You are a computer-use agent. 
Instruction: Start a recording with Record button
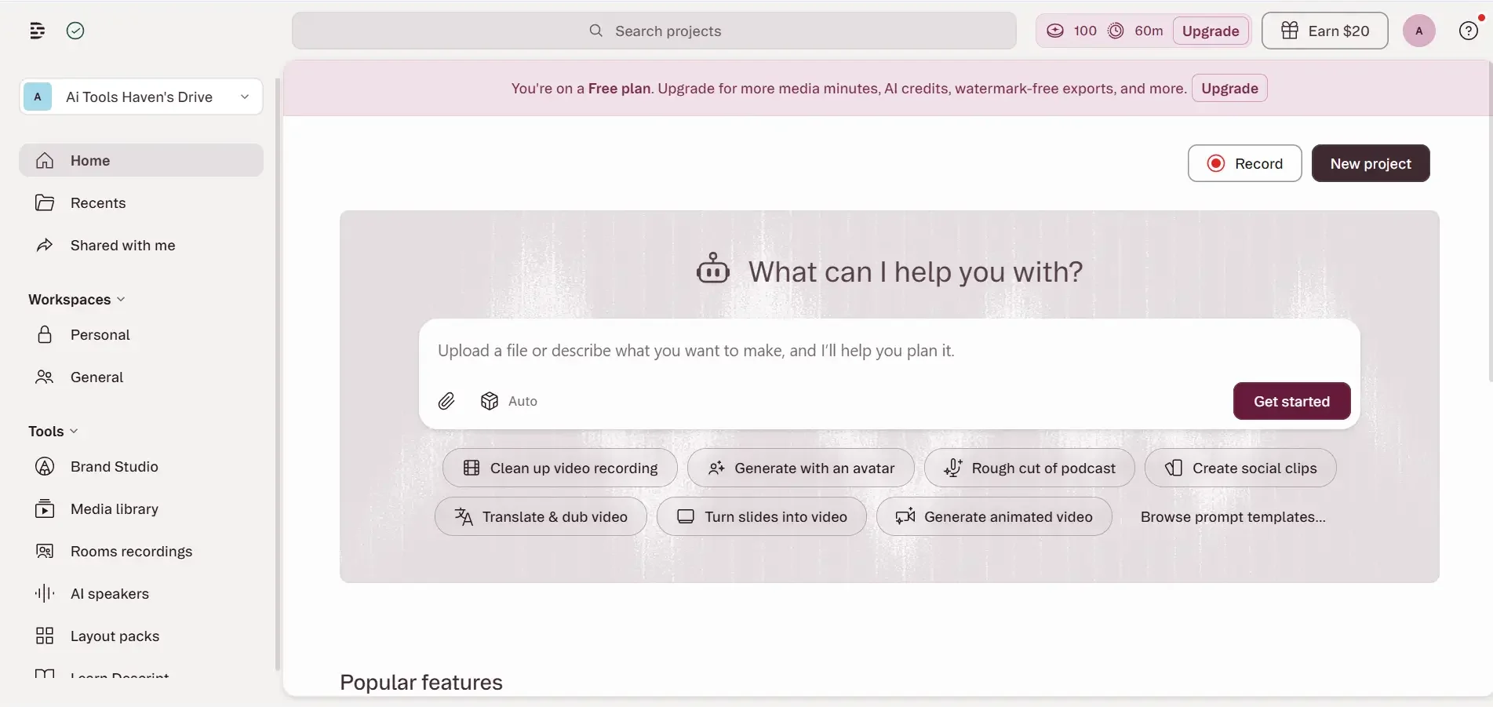(x=1244, y=163)
